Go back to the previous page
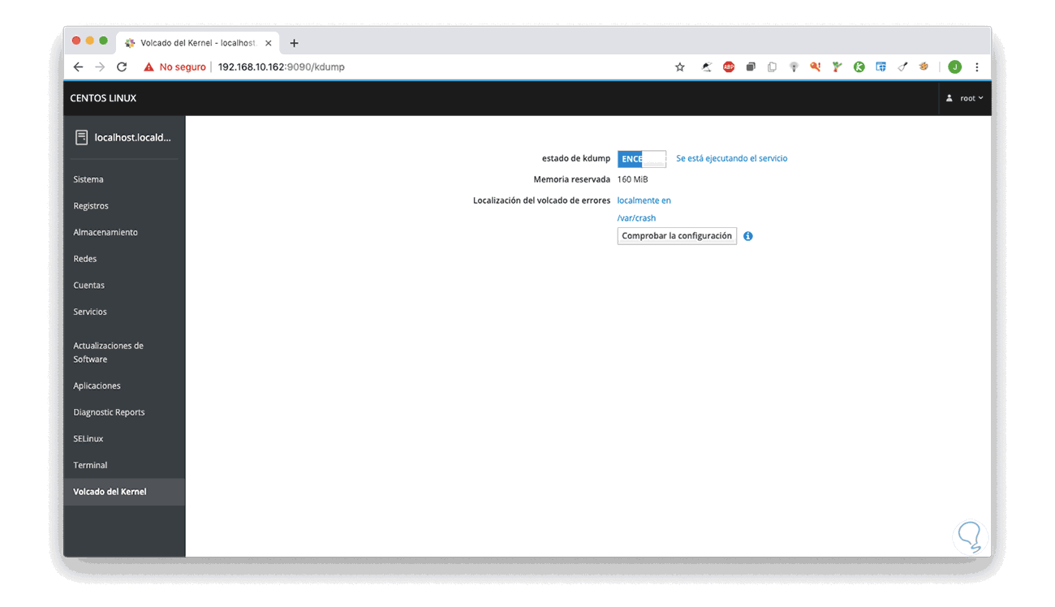Viewport: 1055px width, 607px height. point(78,67)
